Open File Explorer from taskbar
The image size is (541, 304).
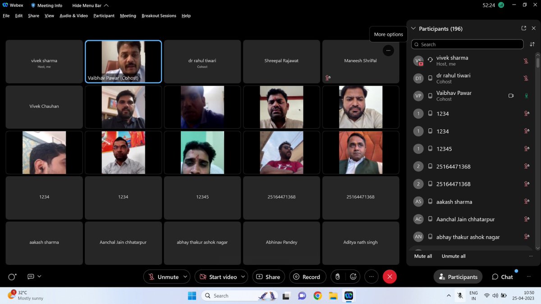[x=333, y=295]
